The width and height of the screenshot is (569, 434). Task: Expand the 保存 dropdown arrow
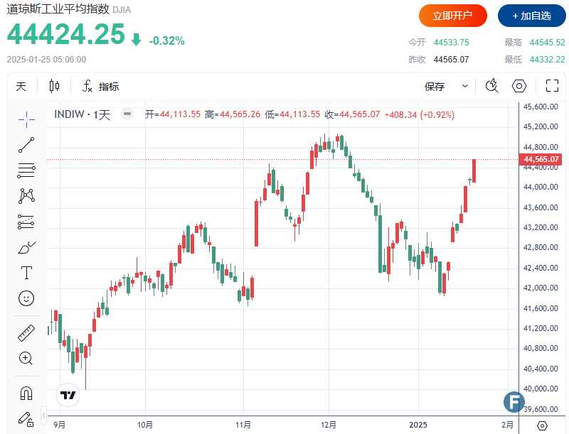point(465,87)
